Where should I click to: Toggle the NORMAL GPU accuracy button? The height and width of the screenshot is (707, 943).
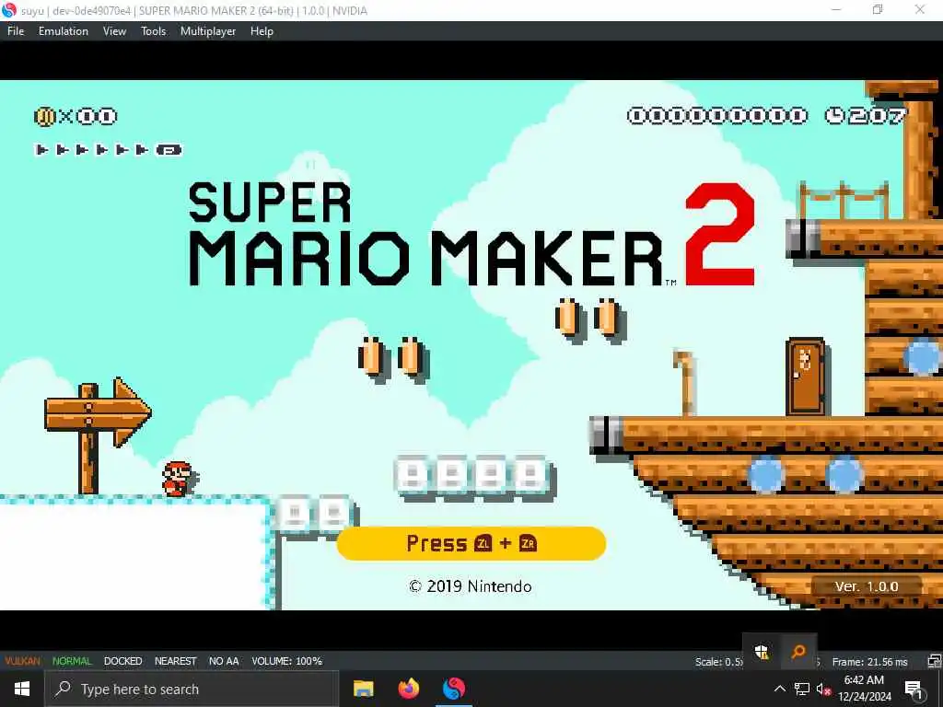pyautogui.click(x=72, y=661)
